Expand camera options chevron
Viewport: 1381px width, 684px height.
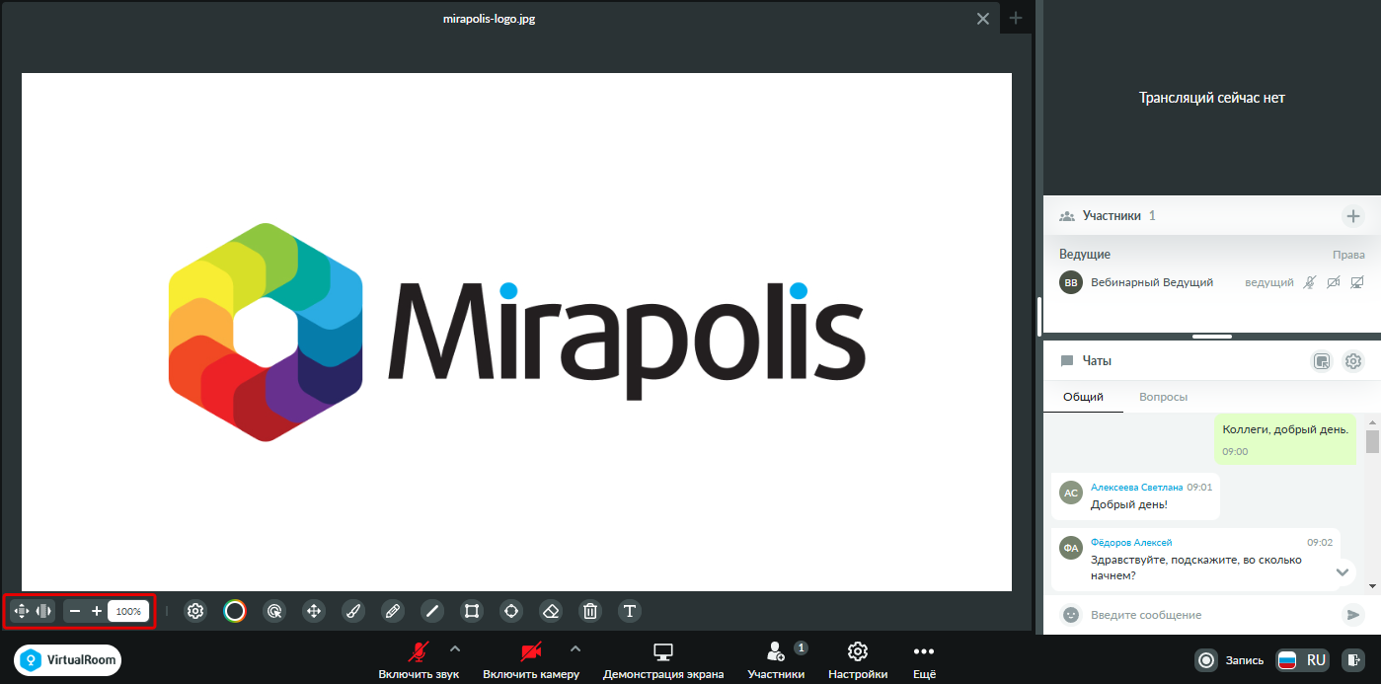575,648
